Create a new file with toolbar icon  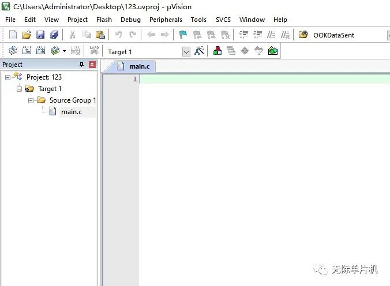pos(13,35)
